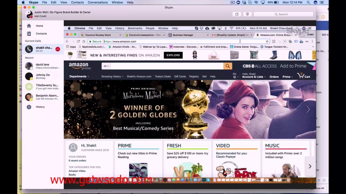346x194 pixels.
Task: Open the Skype File menu
Action: click(x=45, y=2)
